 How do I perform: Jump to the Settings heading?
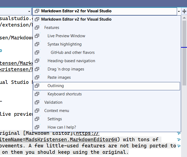pos(107,119)
